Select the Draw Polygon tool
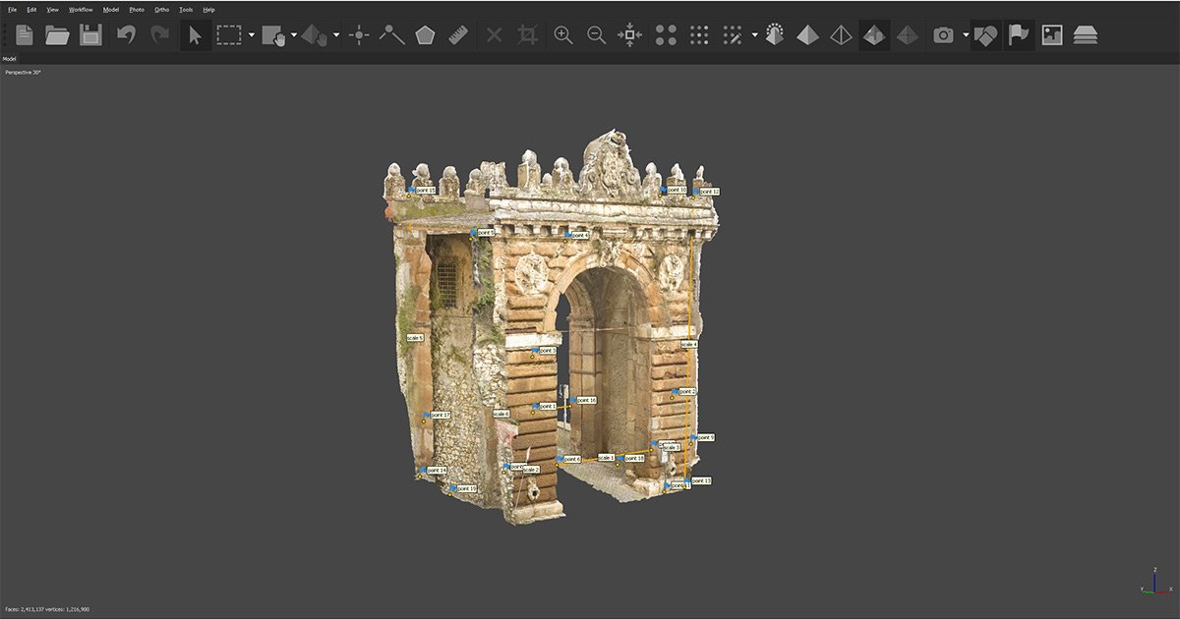Viewport: 1180px width, 619px height. (425, 35)
